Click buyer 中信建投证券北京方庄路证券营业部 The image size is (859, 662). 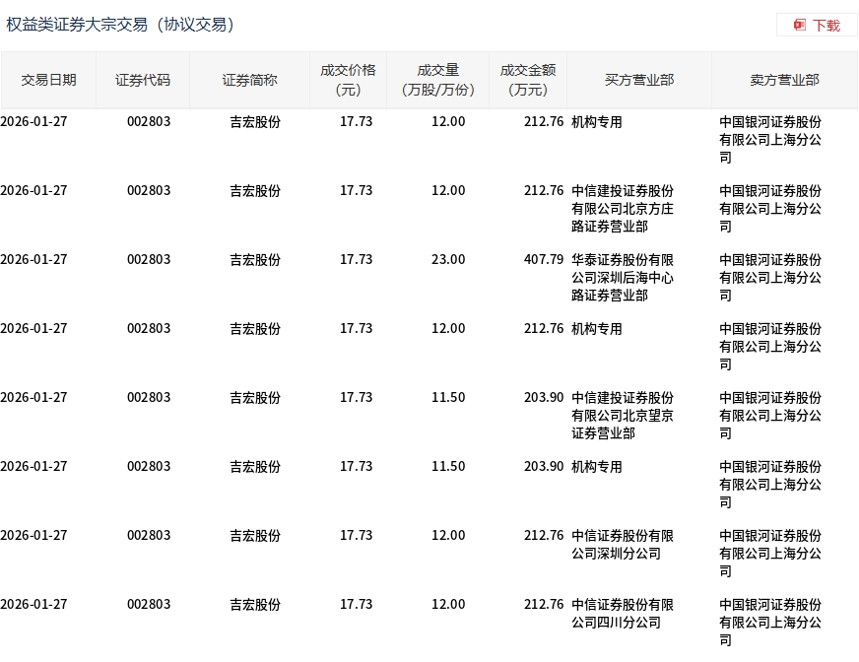[x=623, y=208]
